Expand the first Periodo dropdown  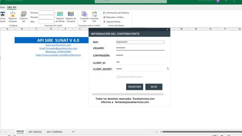[54, 13]
